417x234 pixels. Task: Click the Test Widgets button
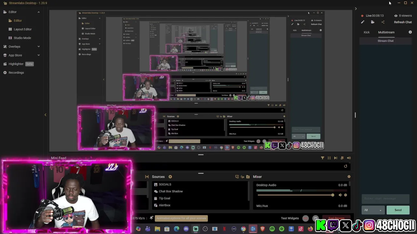coord(290,218)
